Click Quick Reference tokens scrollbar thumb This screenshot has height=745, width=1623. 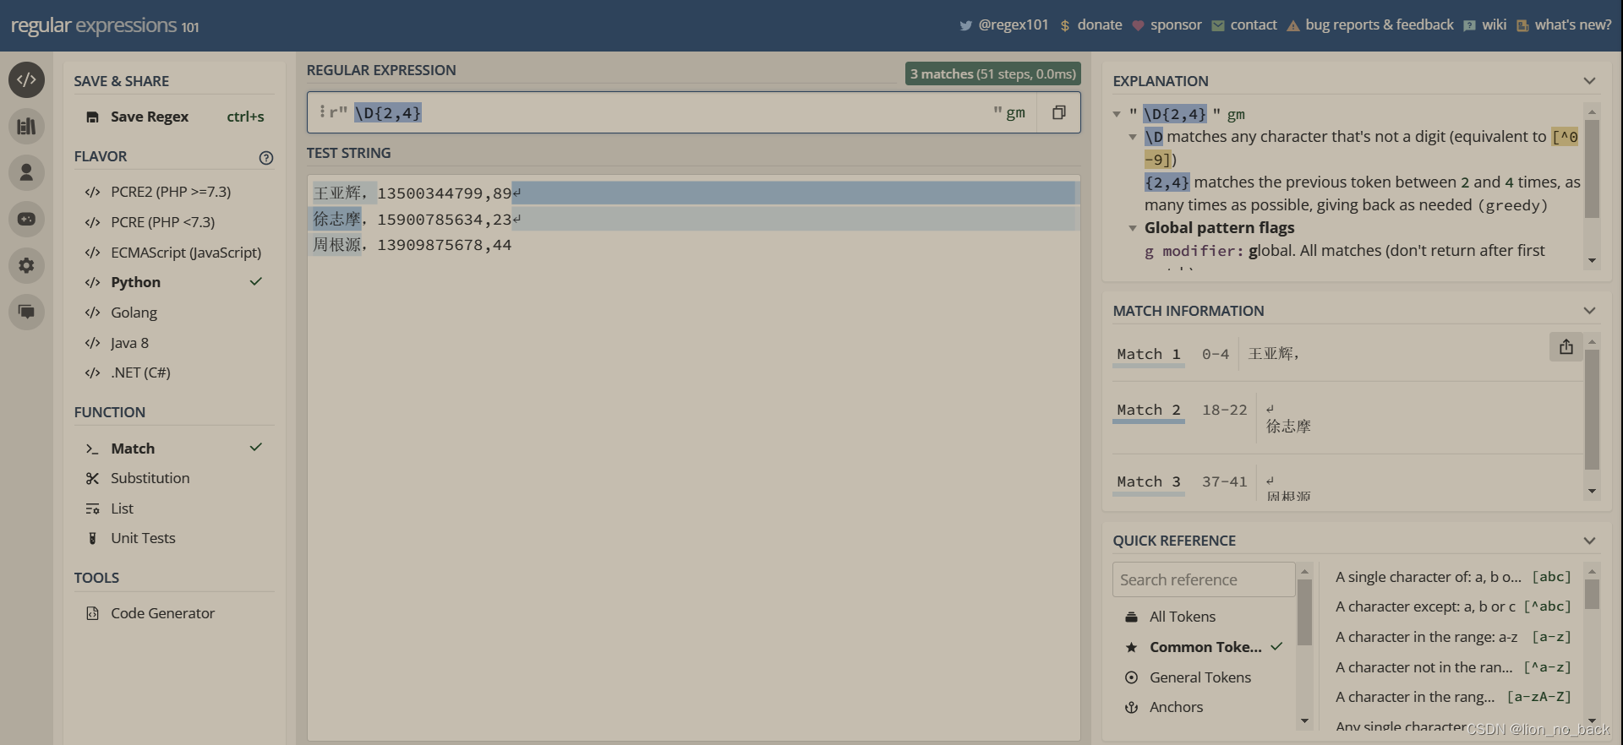(x=1304, y=612)
